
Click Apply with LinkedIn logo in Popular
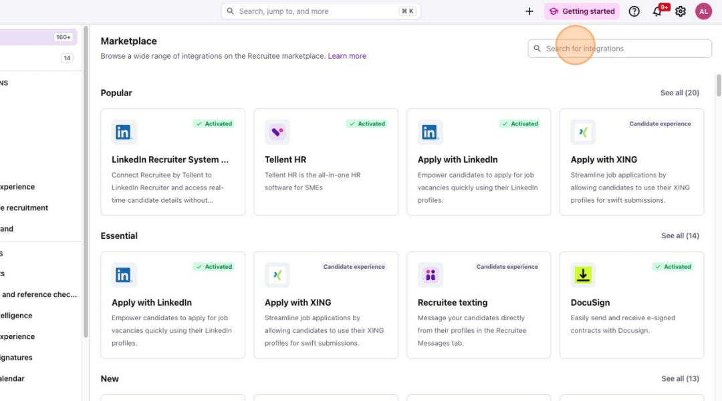click(430, 132)
